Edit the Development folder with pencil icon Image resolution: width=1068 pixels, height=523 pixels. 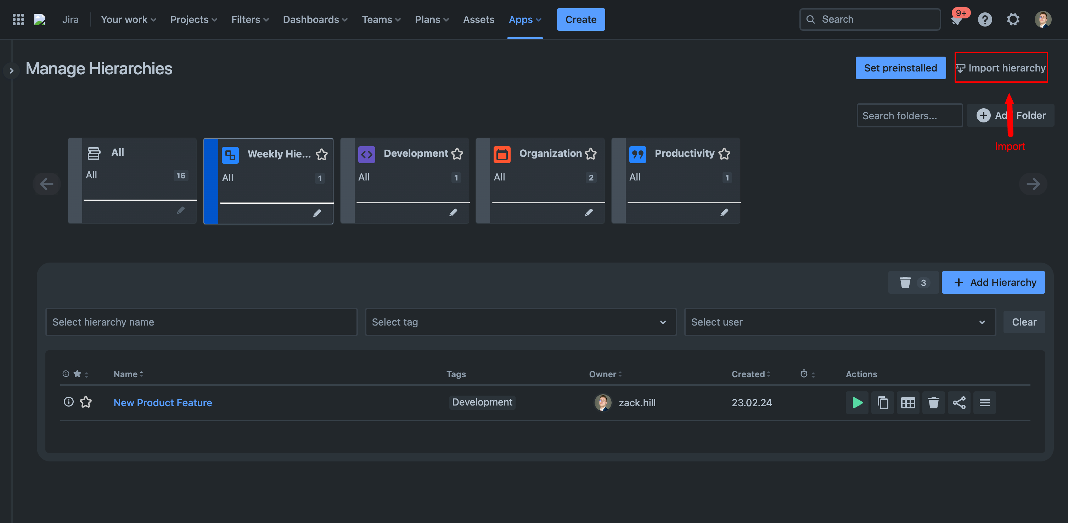453,212
